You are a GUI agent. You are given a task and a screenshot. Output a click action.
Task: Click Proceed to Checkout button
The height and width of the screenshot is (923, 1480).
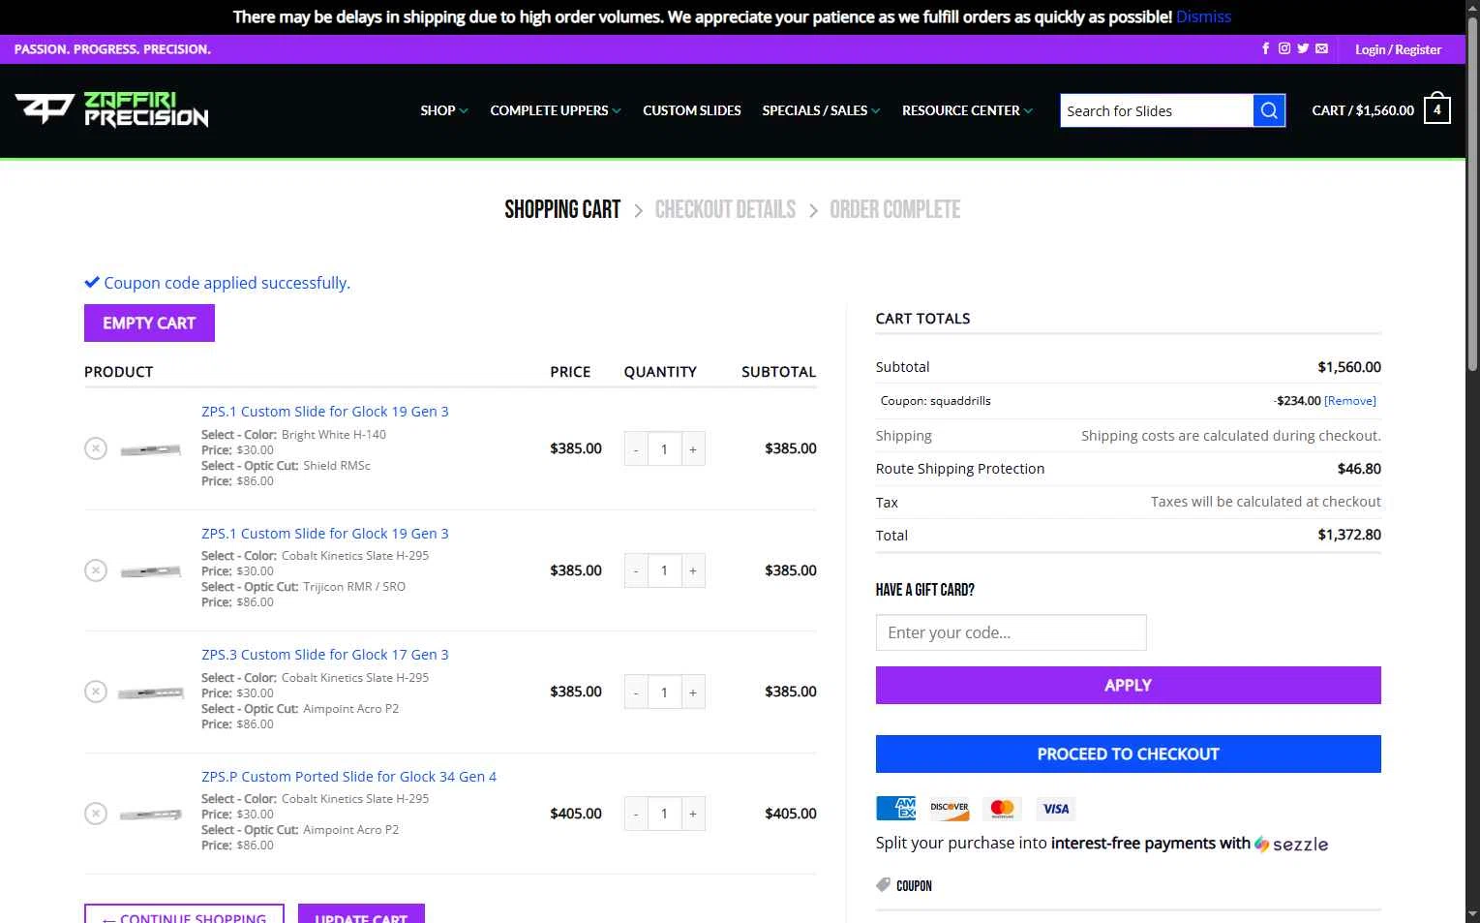1128,754
